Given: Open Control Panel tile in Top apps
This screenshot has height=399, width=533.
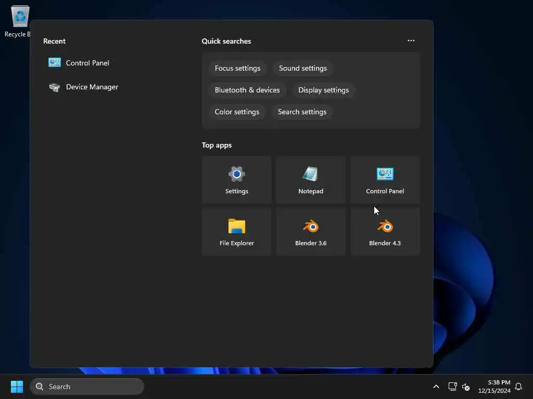Looking at the screenshot, I should (x=385, y=180).
